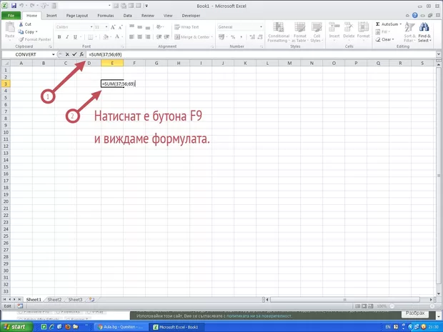
Task: Open the Name Box dropdown showing CONVERT
Action: click(x=53, y=54)
